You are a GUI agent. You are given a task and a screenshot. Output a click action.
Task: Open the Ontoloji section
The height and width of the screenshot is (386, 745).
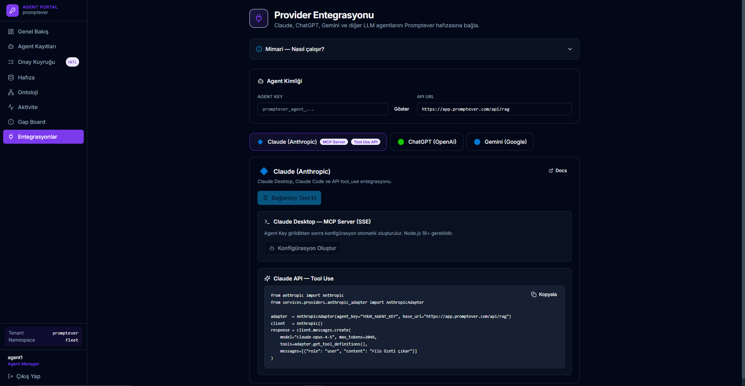click(x=28, y=92)
